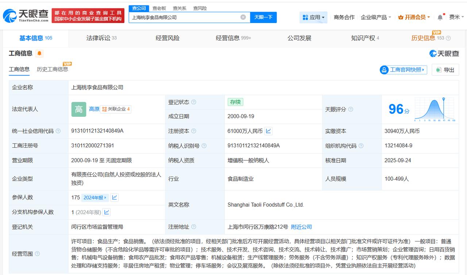467x275 pixels.
Task: Show help for 登记状态
Action: click(x=194, y=102)
